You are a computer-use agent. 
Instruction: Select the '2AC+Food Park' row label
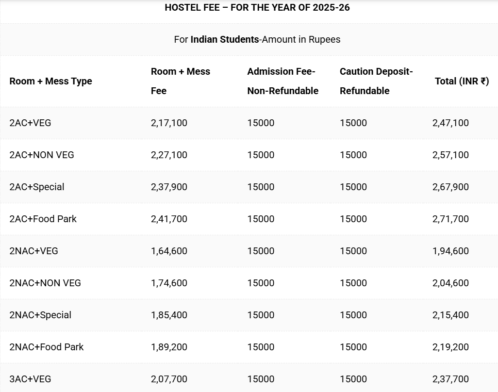coord(43,219)
